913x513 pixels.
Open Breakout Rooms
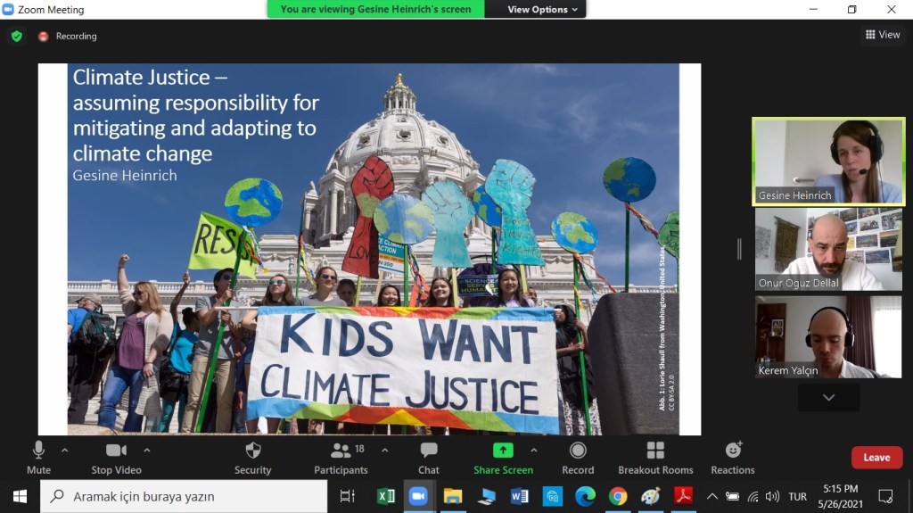(655, 451)
